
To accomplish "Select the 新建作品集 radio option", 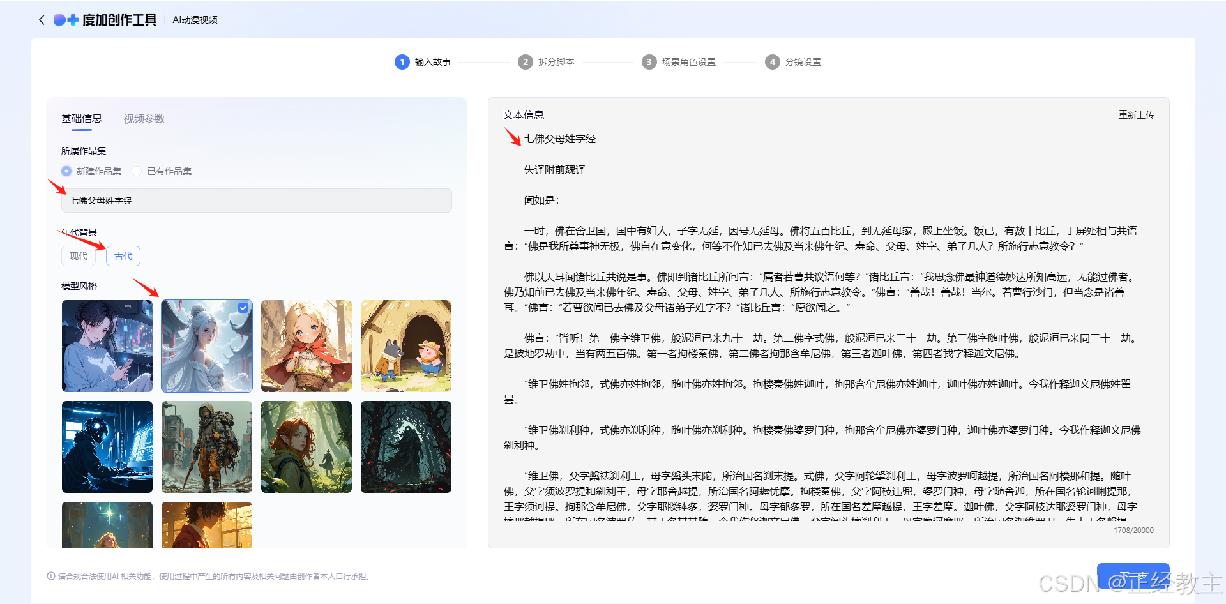I will coord(66,171).
